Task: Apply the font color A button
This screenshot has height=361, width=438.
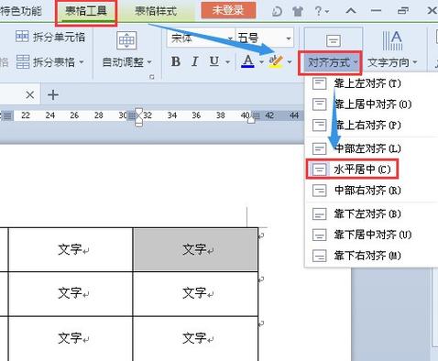Action: click(x=247, y=61)
